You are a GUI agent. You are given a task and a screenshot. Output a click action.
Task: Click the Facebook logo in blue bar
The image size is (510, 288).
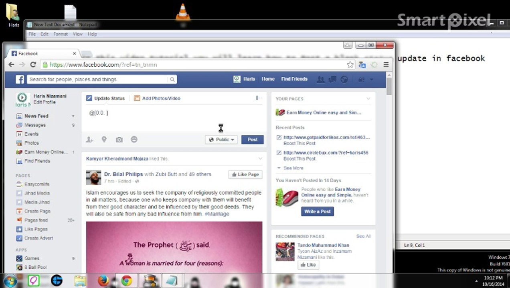20,79
